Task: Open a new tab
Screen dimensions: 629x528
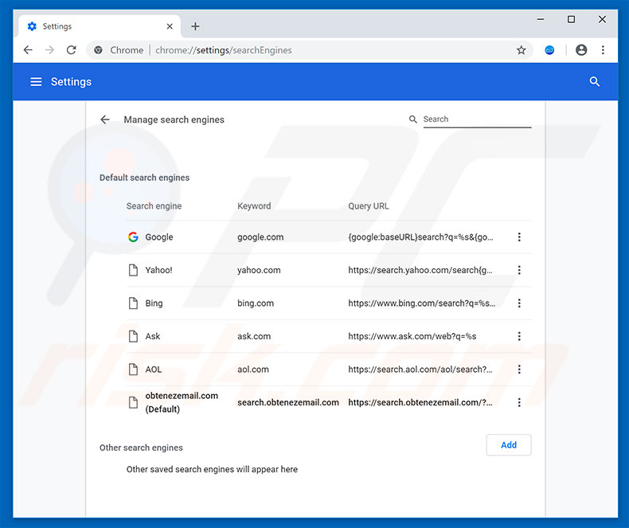Action: tap(195, 26)
